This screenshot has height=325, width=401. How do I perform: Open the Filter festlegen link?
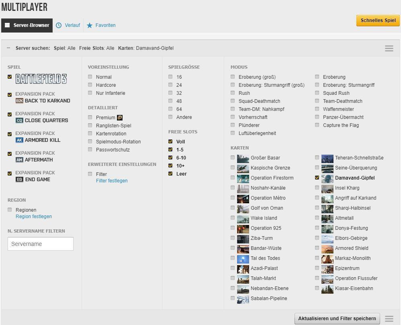point(112,181)
